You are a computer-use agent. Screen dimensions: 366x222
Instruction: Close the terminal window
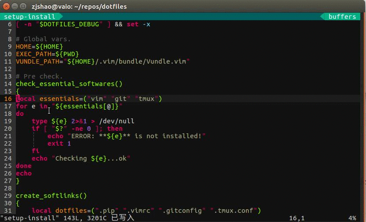(x=6, y=6)
